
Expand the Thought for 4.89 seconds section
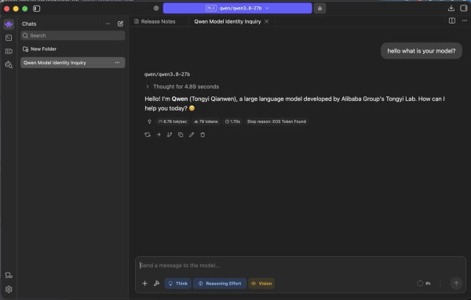pyautogui.click(x=182, y=87)
